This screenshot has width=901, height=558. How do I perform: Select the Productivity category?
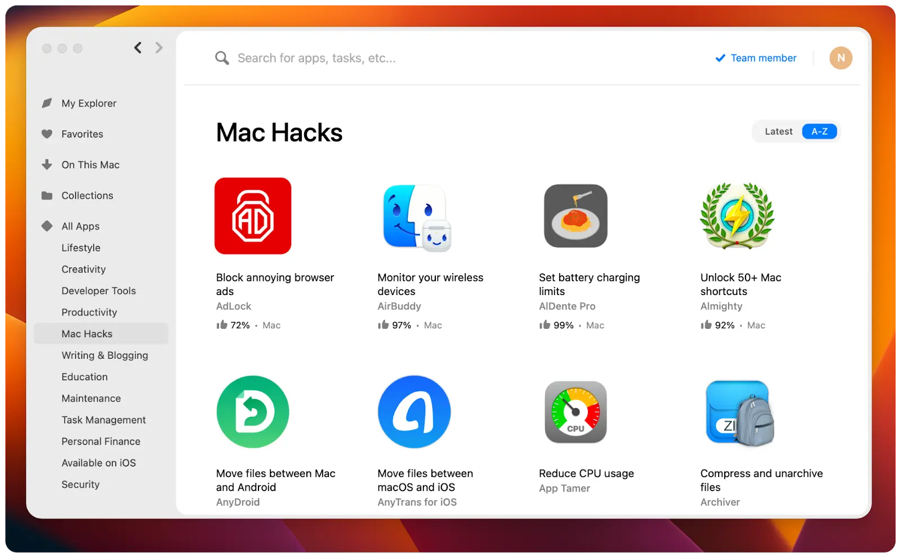[x=89, y=312]
